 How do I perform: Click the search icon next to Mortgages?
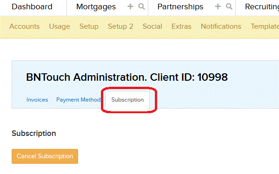point(141,6)
